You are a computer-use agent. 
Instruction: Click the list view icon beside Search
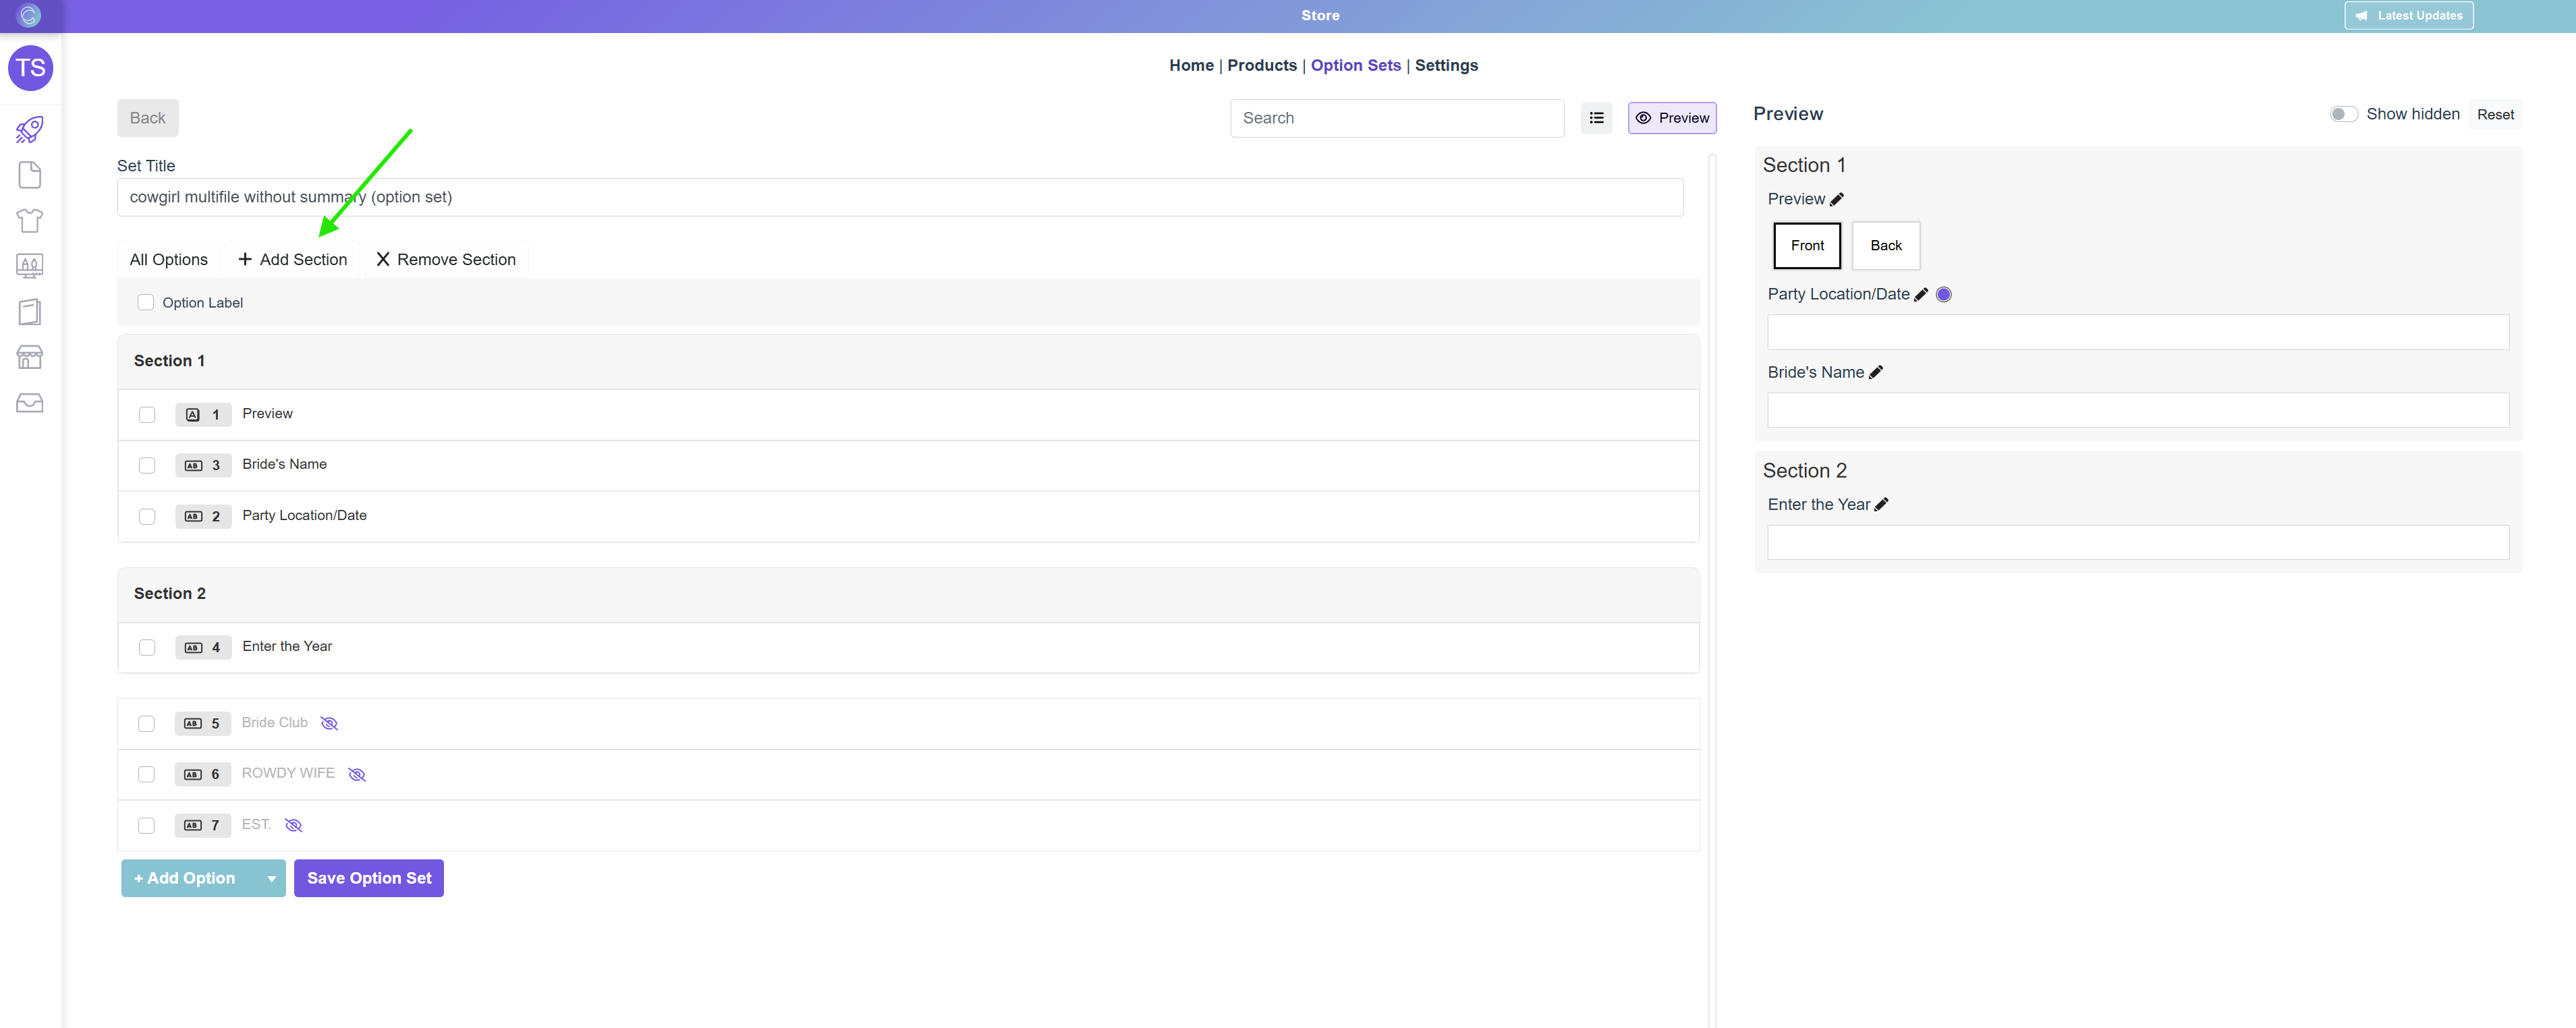tap(1596, 118)
